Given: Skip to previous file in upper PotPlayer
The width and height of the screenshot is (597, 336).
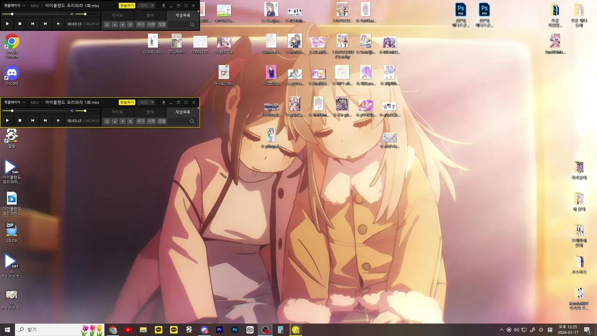Looking at the screenshot, I should point(32,24).
